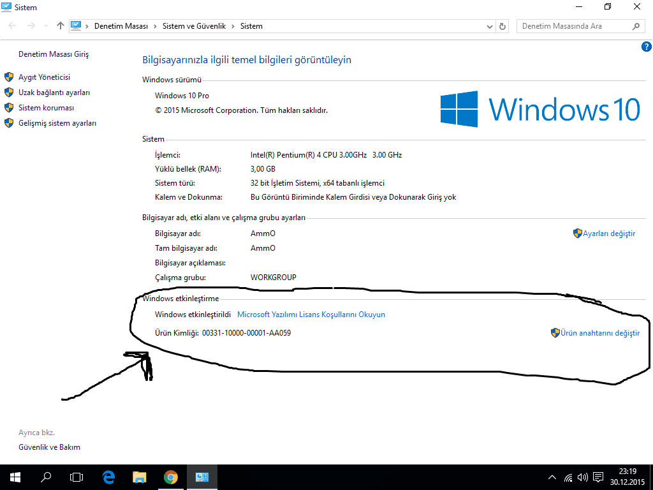This screenshot has width=653, height=490.
Task: Open Aygıt Yöneticisi link
Action: (x=44, y=77)
